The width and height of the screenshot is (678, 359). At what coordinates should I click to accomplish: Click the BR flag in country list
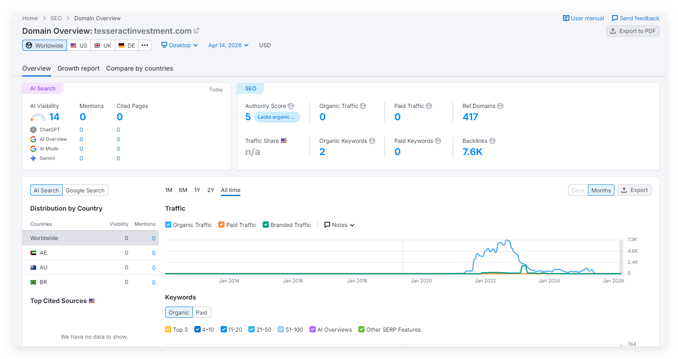(33, 282)
